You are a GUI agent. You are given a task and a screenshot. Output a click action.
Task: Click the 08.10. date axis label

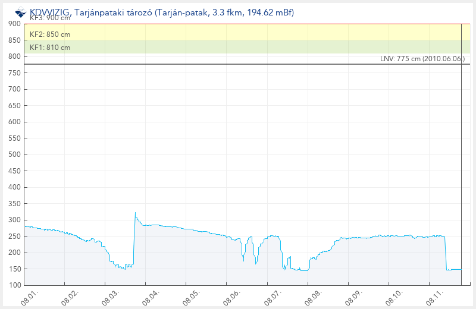(x=394, y=298)
